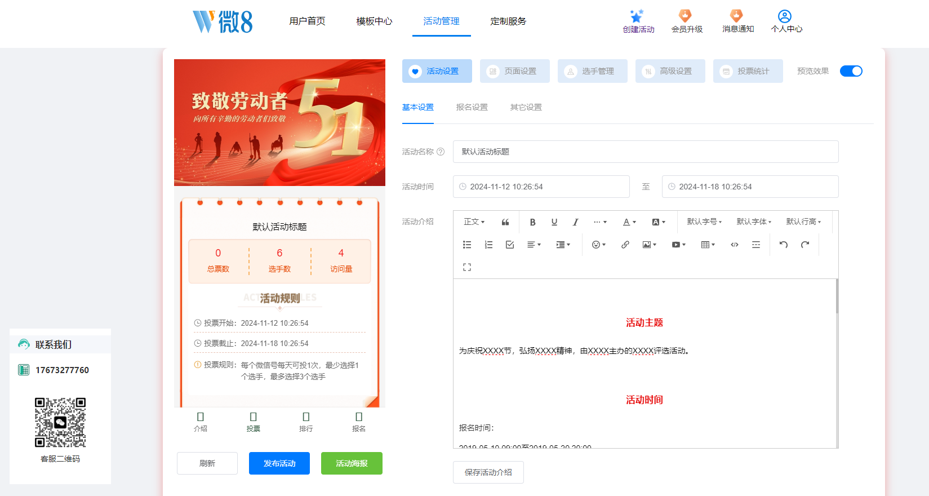Open the font color picker
Screen dimensions: 929x496
pos(629,222)
